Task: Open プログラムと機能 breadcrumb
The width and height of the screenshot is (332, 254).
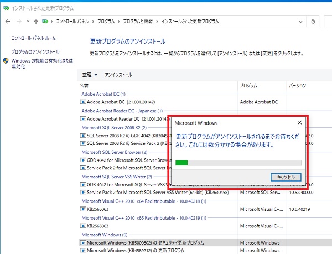Action: (x=138, y=22)
